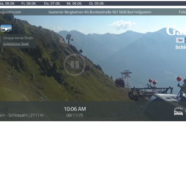
Task: Open the skigastein.com website link
Action: (10, 12)
